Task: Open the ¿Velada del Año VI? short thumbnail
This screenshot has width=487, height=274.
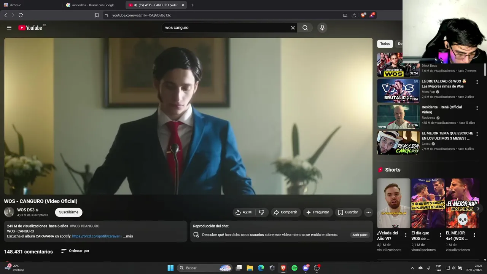Action: click(394, 203)
